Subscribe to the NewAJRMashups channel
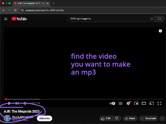The image size is (166, 124). [x=45, y=118]
